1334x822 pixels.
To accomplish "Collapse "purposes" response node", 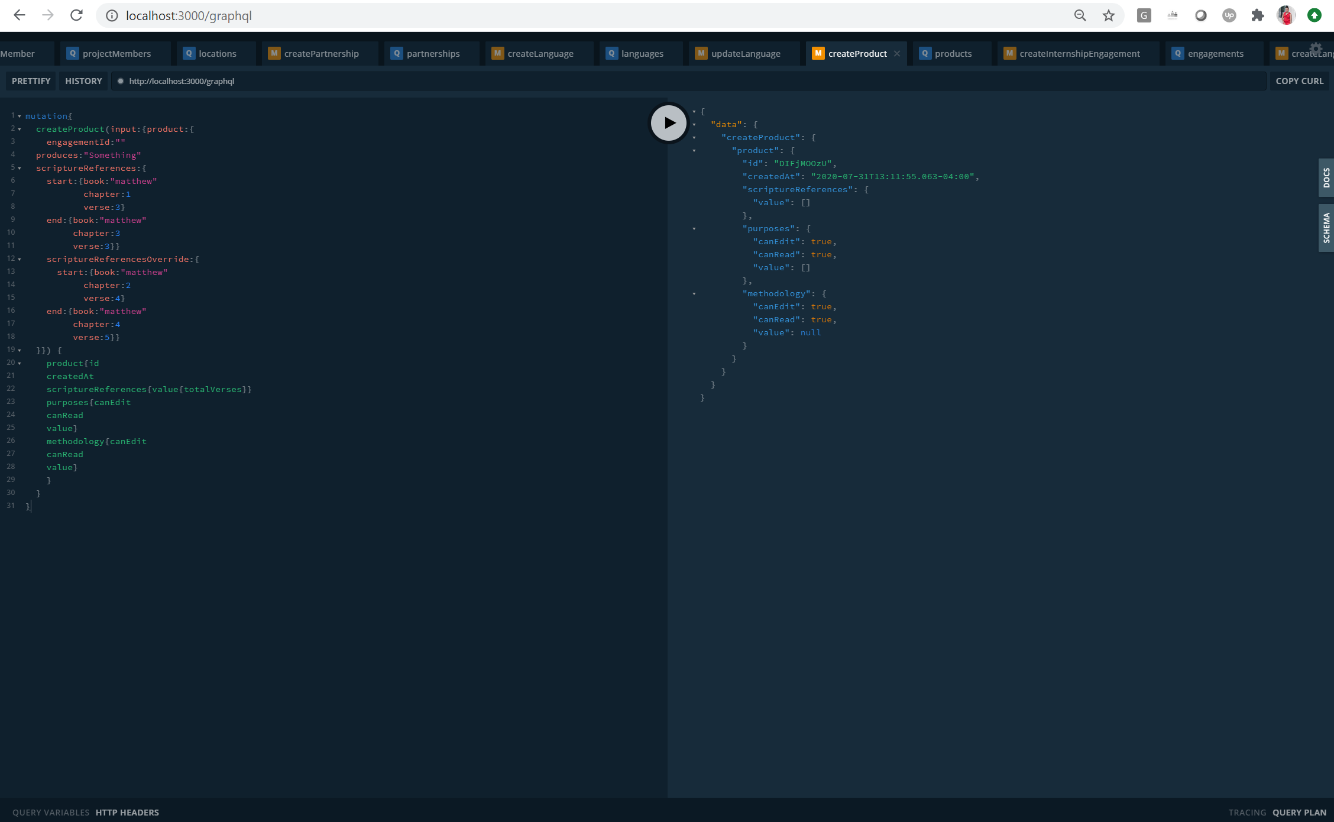I will tap(694, 229).
